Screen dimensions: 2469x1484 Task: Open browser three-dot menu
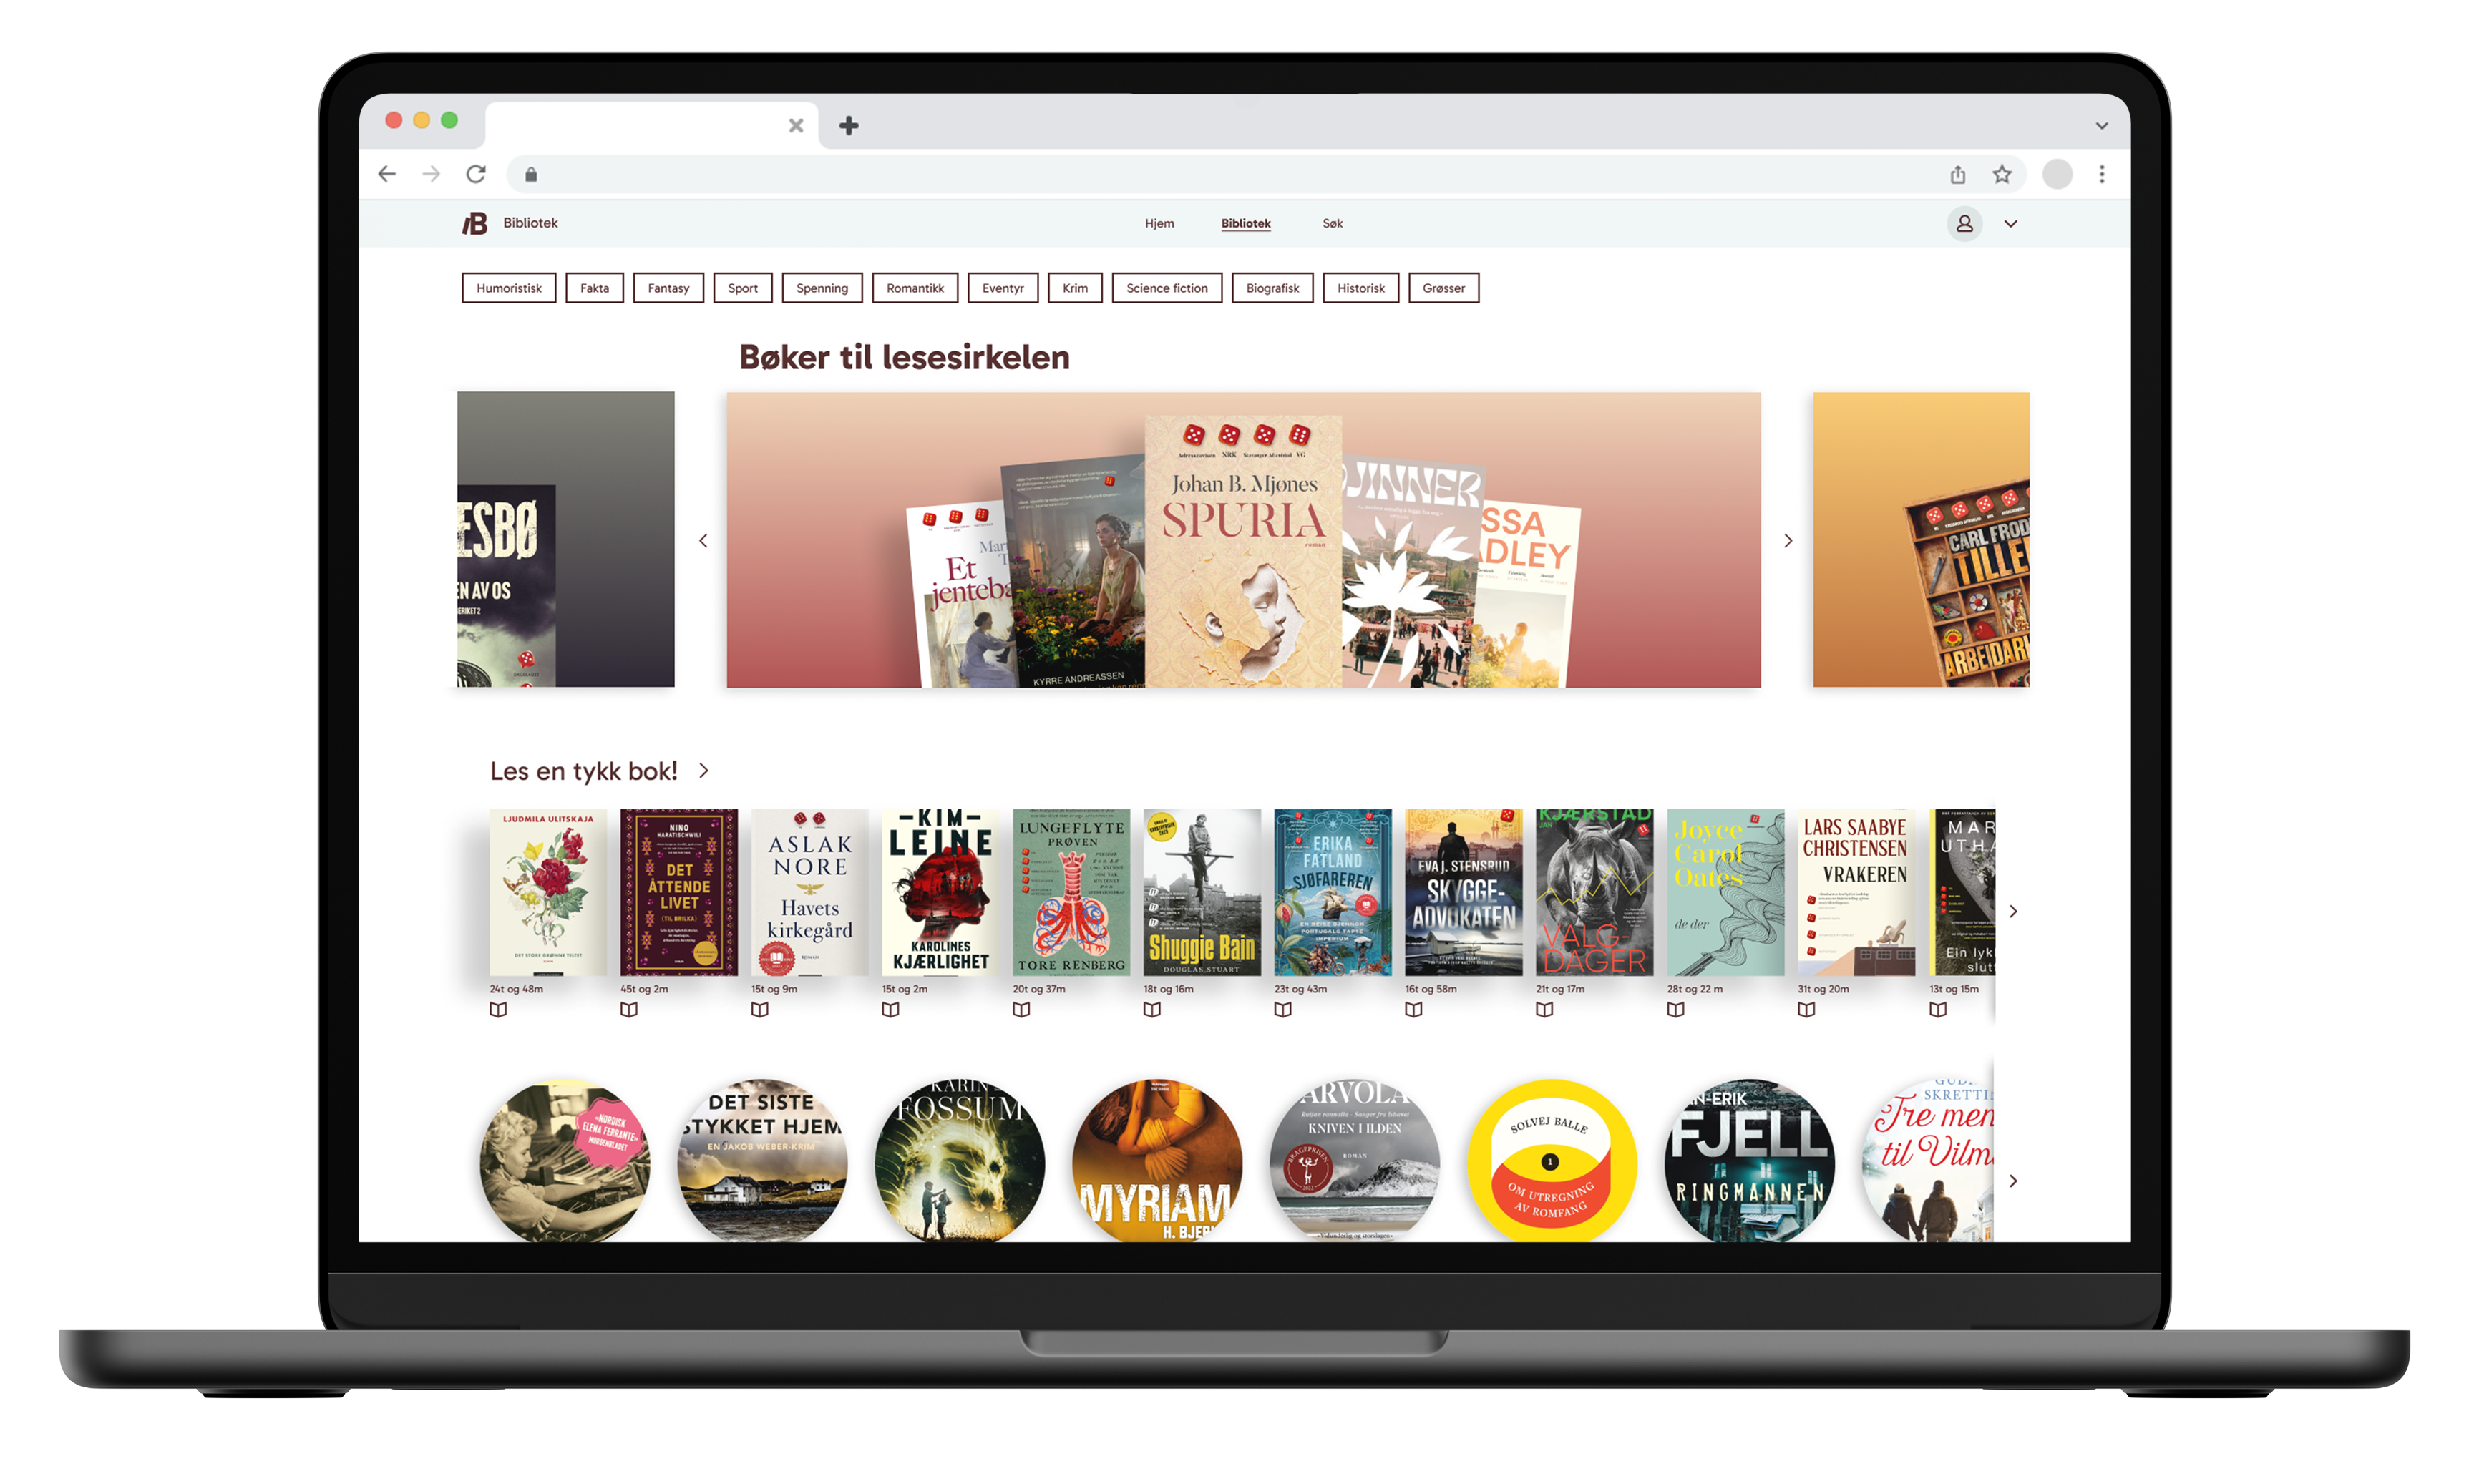[x=2101, y=174]
